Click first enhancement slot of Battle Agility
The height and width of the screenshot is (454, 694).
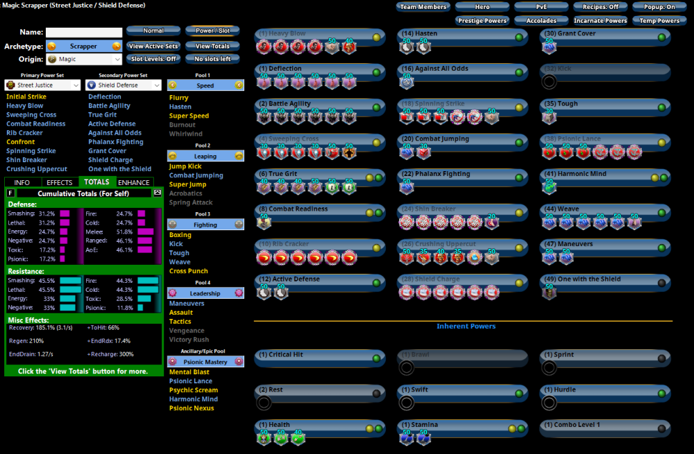pos(264,117)
